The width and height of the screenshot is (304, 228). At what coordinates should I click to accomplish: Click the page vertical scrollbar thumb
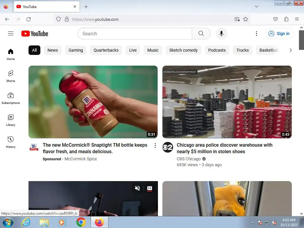pos(301,40)
